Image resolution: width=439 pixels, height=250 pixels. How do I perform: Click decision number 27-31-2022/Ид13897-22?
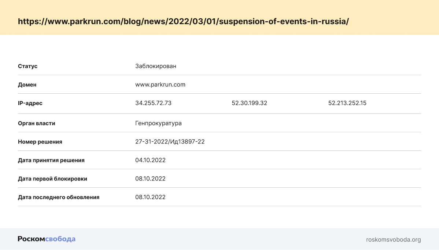point(170,142)
